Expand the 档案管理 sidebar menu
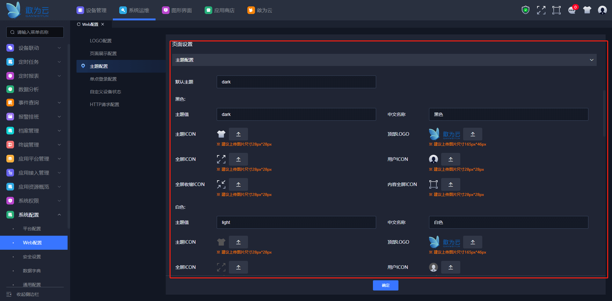Screen dimensions: 612x301 tap(34, 131)
